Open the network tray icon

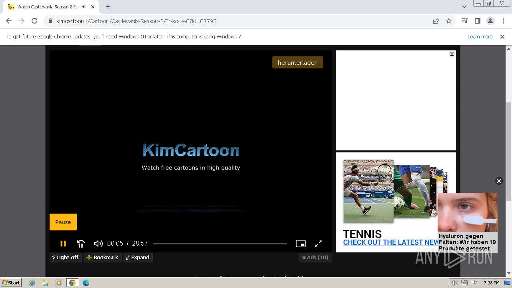click(x=464, y=283)
